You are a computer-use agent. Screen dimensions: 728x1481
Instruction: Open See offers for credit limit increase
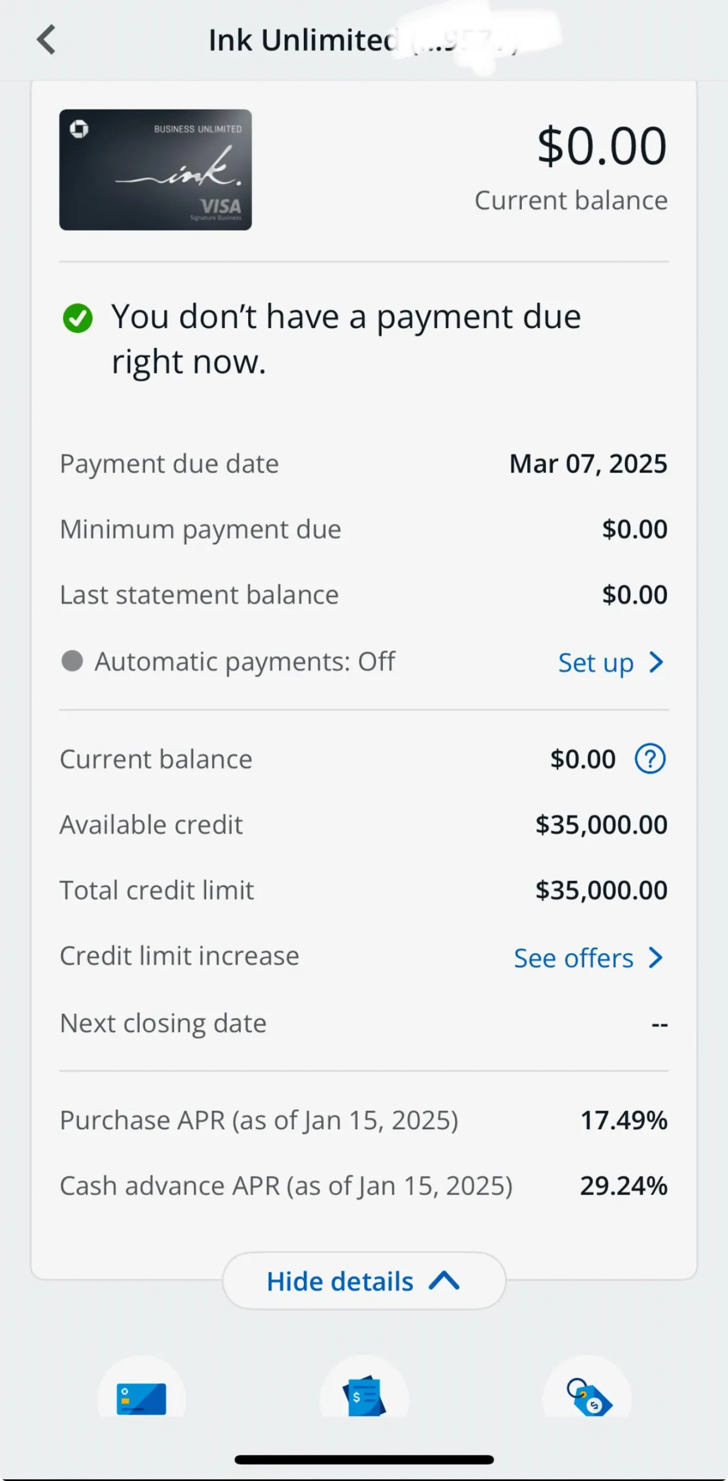click(573, 959)
